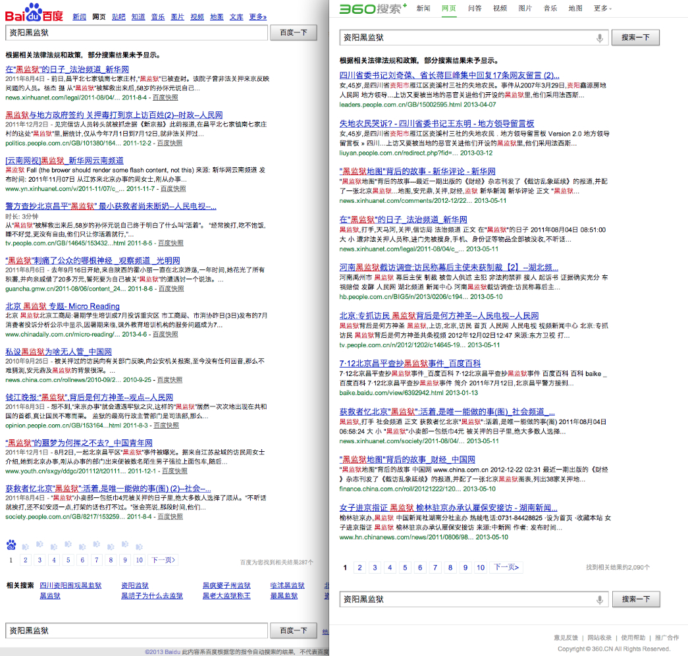Open the 360 地图 tab
This screenshot has width=688, height=656.
click(575, 9)
